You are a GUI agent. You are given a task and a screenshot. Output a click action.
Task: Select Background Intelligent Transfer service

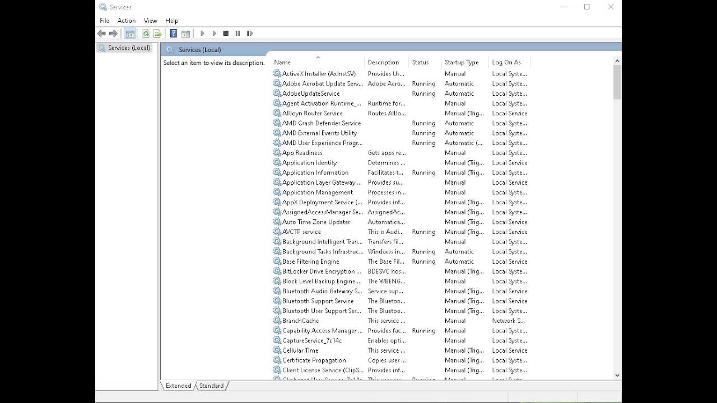(x=401, y=242)
